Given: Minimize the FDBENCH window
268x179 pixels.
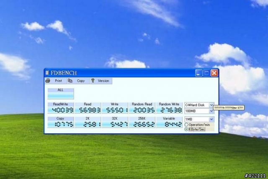Looking at the screenshot, I should pos(198,73).
